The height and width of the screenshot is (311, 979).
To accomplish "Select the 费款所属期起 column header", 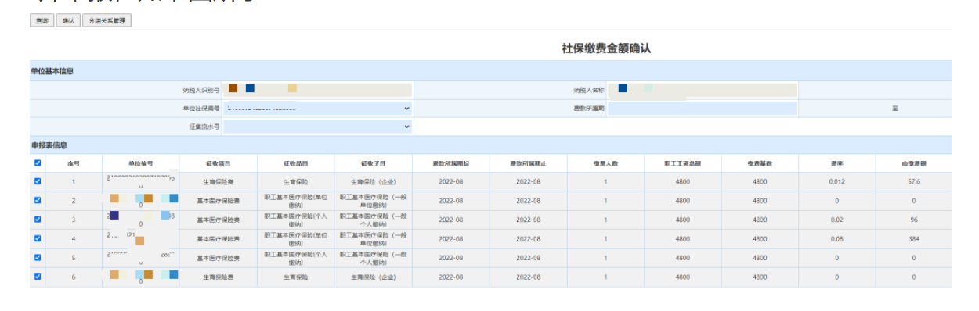I will [x=451, y=163].
